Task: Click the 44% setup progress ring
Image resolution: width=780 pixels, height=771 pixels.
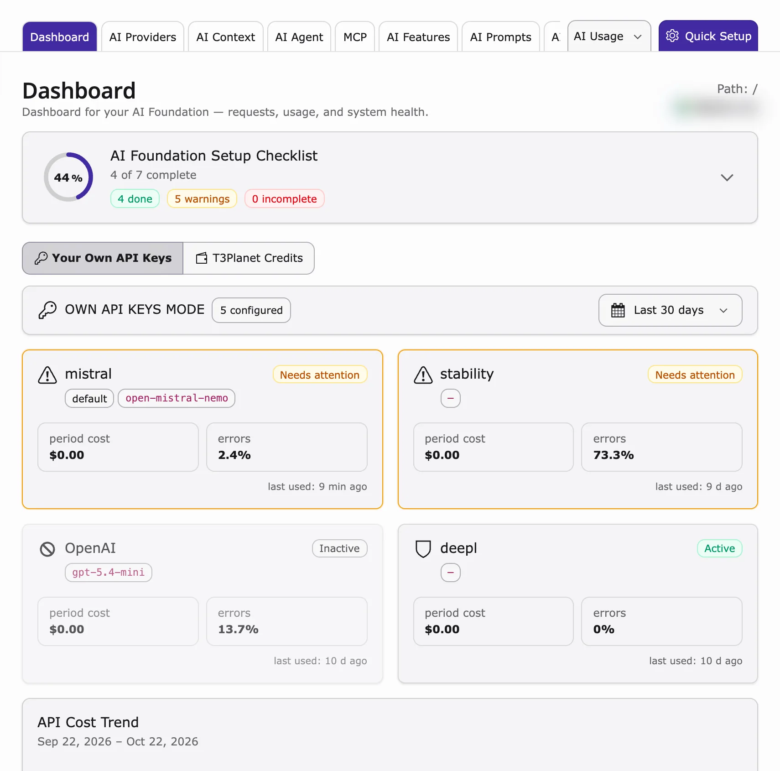Action: pyautogui.click(x=68, y=177)
